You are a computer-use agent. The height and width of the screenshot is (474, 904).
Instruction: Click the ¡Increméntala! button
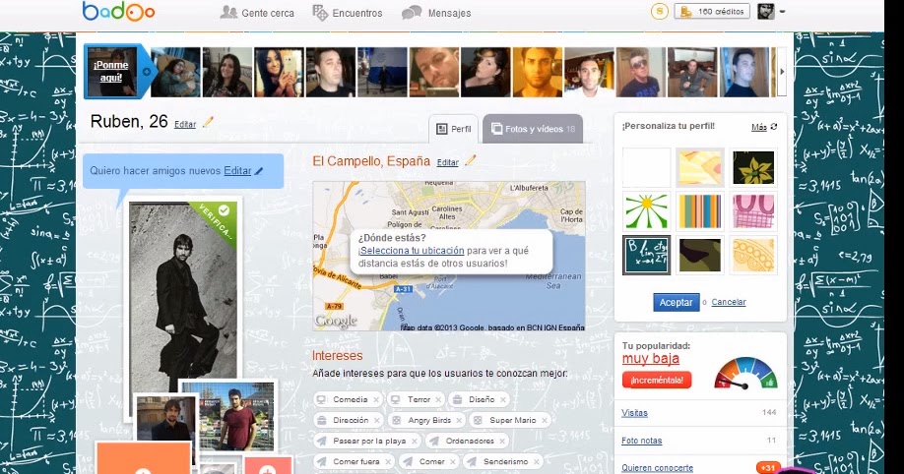pyautogui.click(x=657, y=381)
